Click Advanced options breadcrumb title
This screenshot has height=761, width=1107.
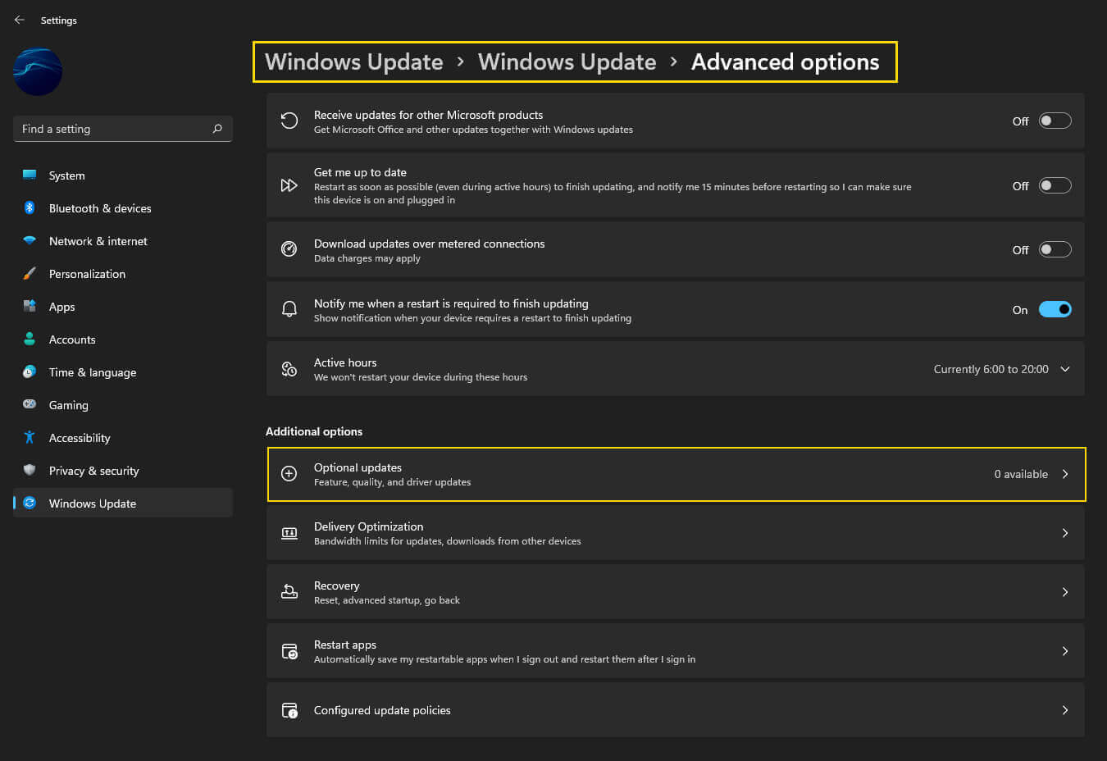coord(786,62)
